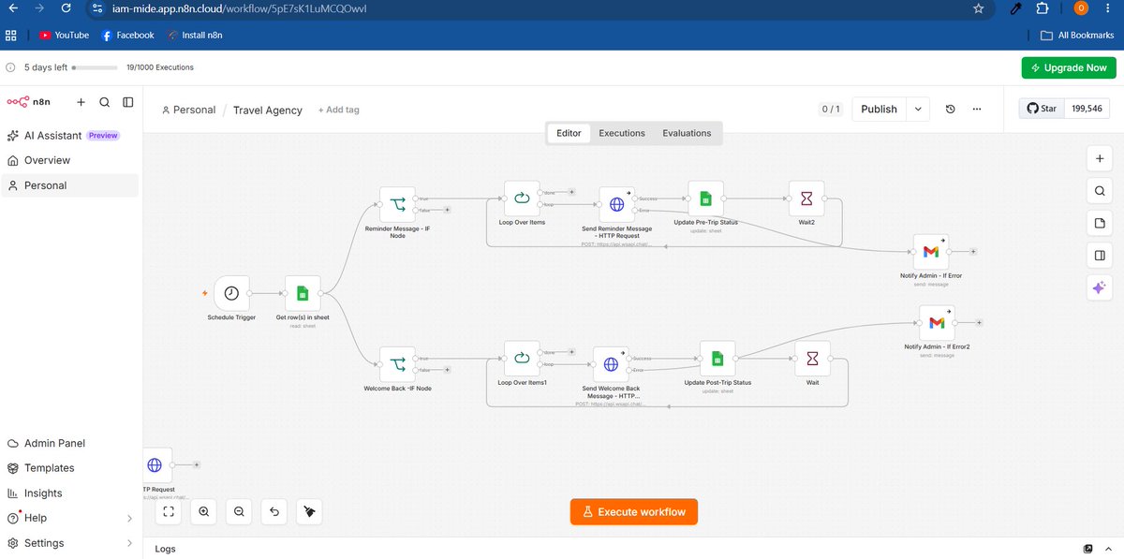
Task: Open workflow version history
Action: 950,109
